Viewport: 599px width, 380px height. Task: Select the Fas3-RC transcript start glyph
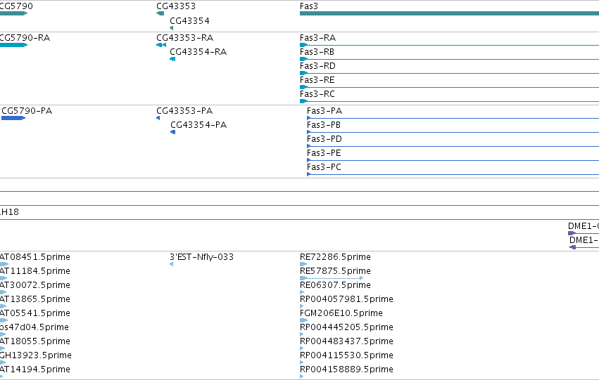tap(303, 101)
